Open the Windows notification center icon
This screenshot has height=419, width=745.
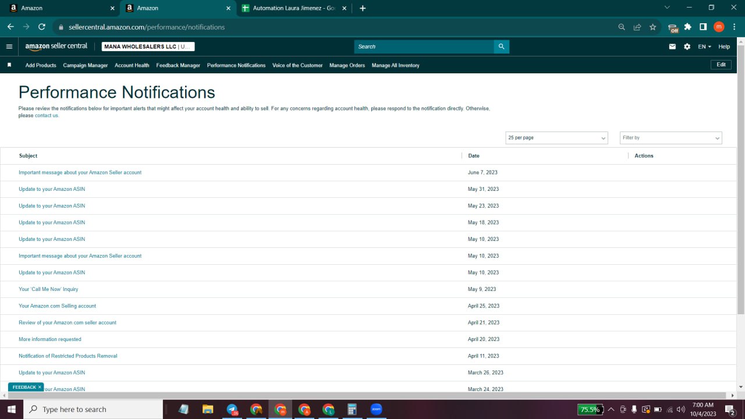click(x=730, y=410)
